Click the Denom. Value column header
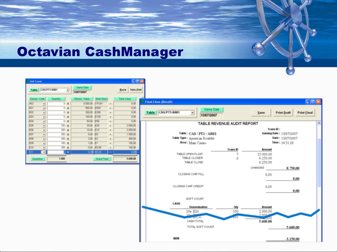Viewport: 337px width, 252px height. (x=82, y=99)
